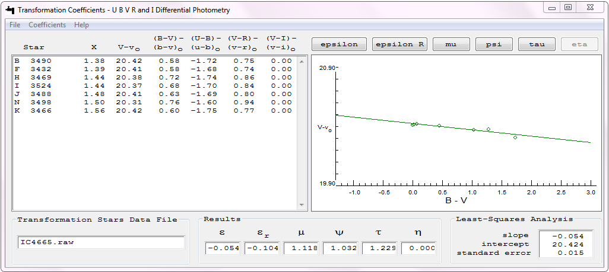Screen dimensions: 609x272
Task: Click the mu coefficient button
Action: click(451, 44)
